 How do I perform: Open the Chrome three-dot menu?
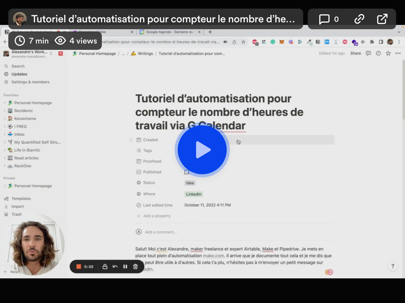click(399, 42)
